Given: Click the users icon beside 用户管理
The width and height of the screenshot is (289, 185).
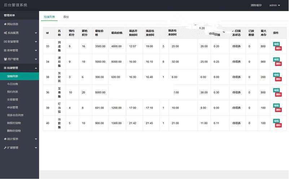Looking at the screenshot, I should click(x=5, y=59).
